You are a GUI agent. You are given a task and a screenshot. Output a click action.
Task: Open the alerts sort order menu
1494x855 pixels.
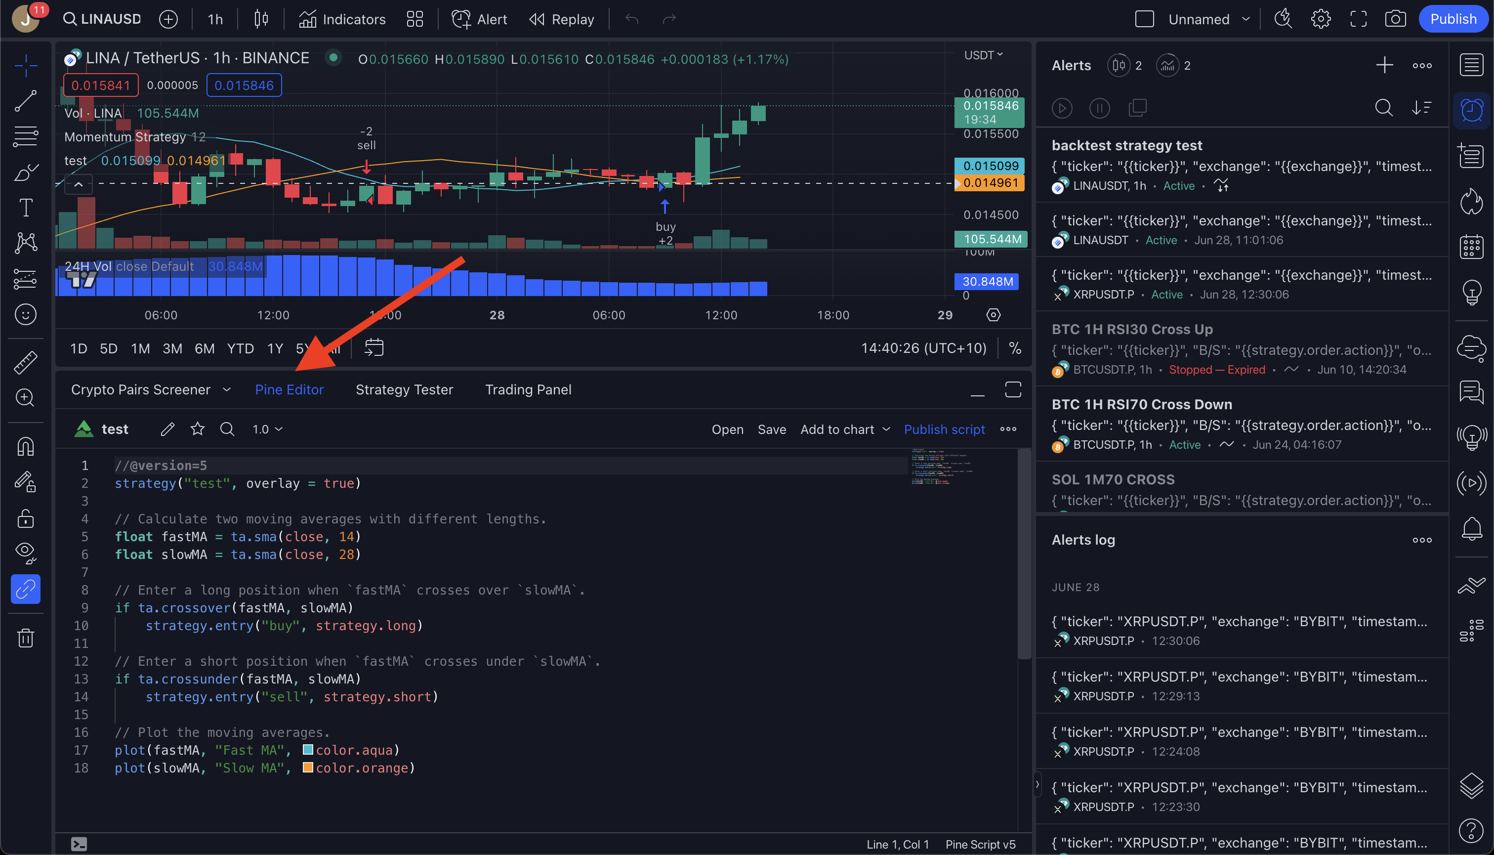[1422, 108]
